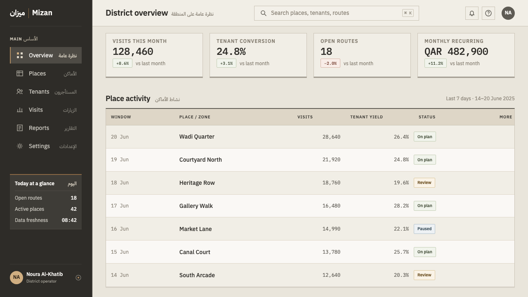Open Tenants menu item
This screenshot has width=528, height=297.
click(46, 92)
